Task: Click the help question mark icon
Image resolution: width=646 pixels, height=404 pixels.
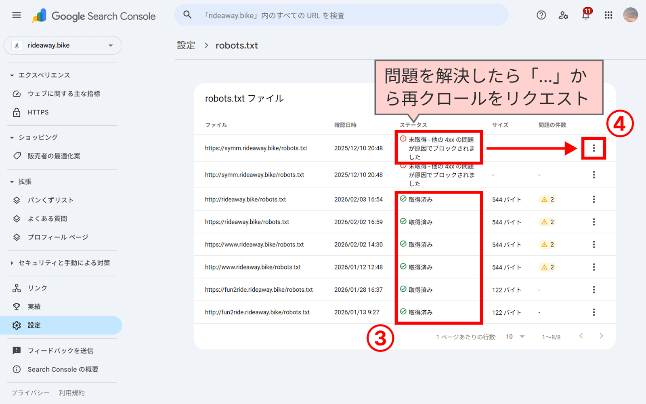Action: click(541, 15)
